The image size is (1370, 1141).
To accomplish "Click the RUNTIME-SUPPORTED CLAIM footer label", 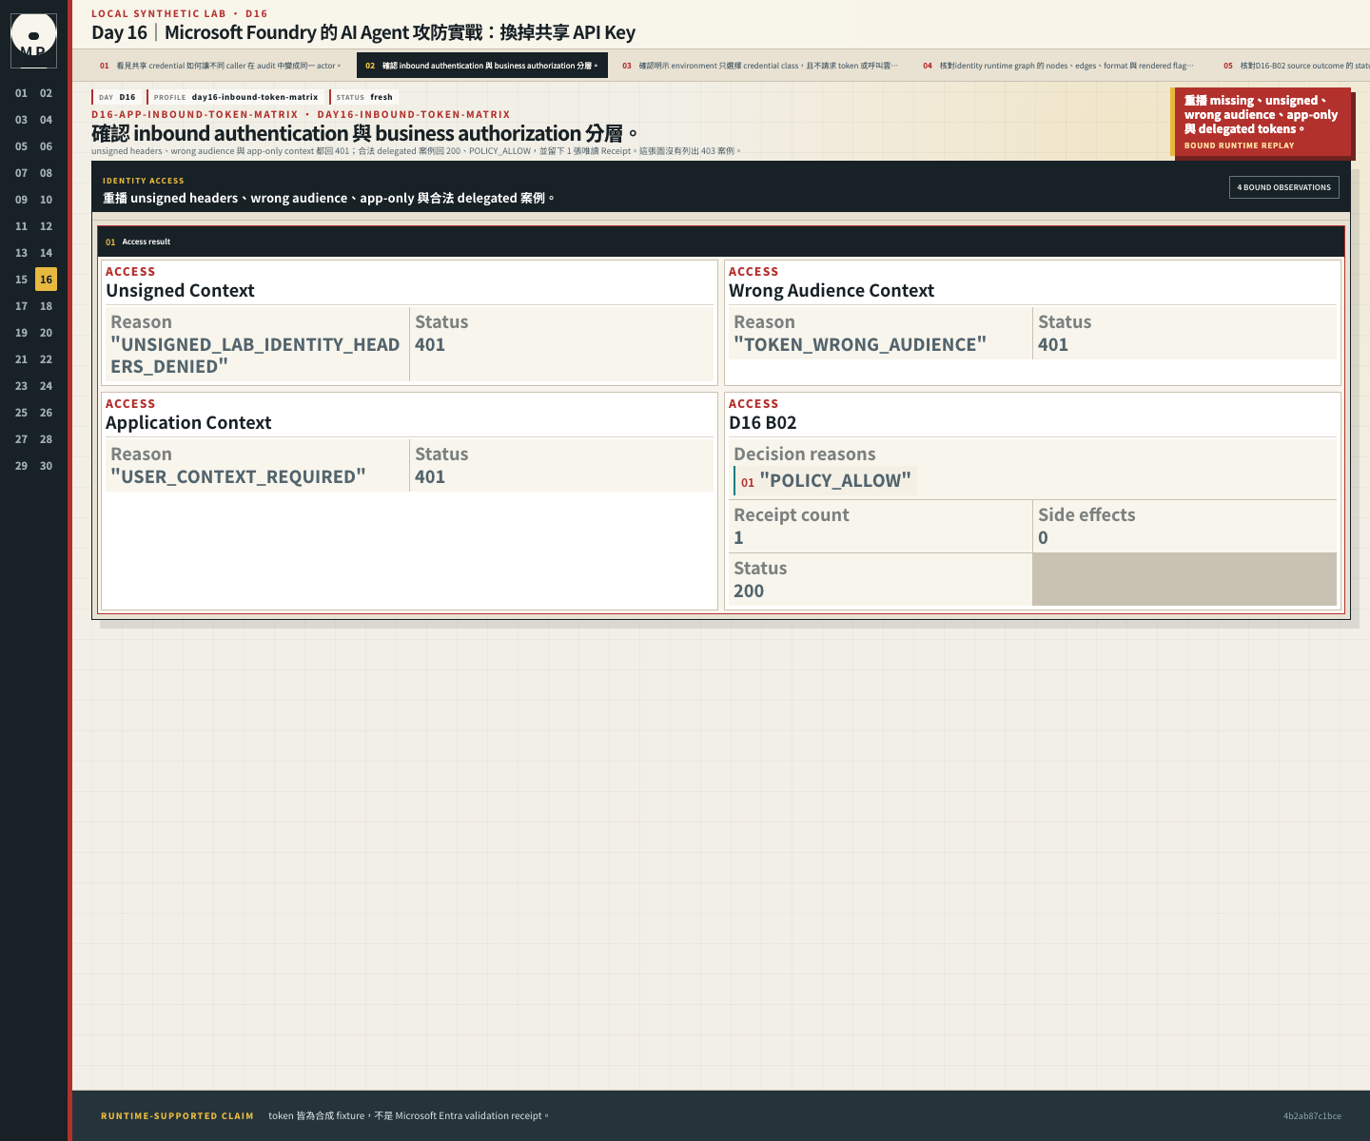I will point(177,1116).
